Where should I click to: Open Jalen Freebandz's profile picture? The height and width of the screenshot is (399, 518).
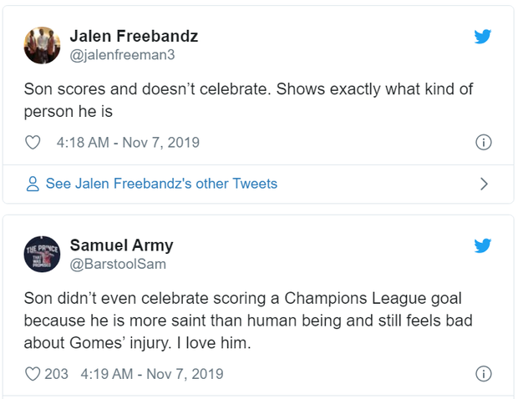tap(41, 45)
